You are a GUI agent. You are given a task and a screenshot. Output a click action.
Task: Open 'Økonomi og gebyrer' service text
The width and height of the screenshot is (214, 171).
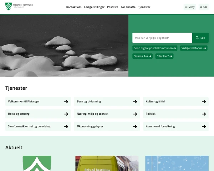(90, 126)
